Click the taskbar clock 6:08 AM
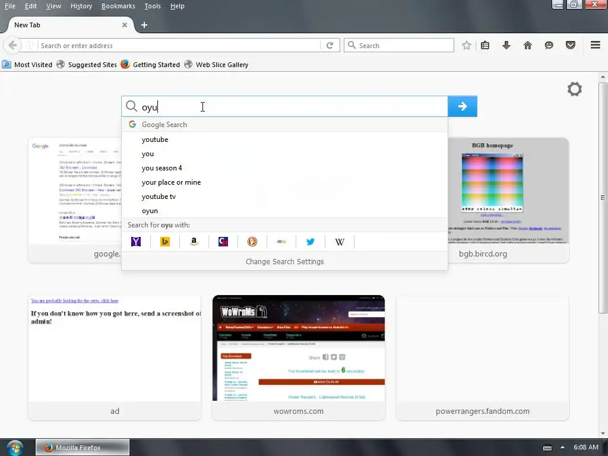 [x=586, y=447]
